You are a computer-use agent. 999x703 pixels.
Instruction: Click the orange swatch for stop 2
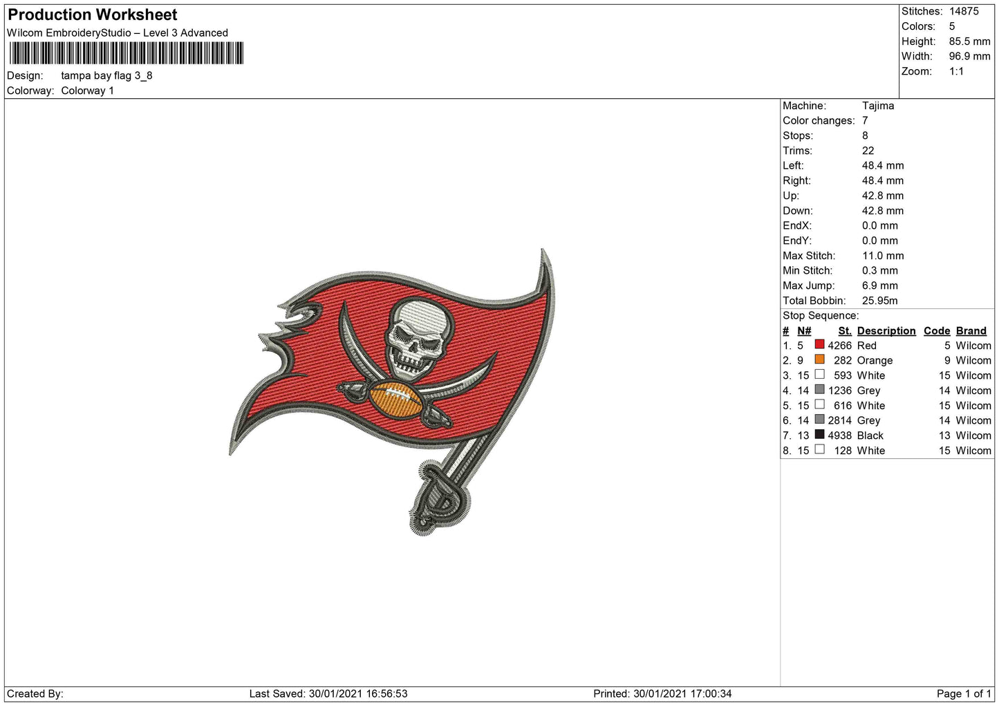click(x=819, y=359)
